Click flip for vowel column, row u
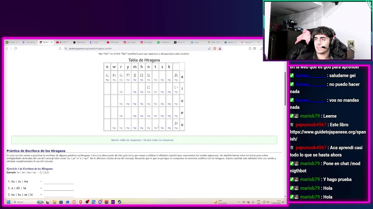 [176, 104]
